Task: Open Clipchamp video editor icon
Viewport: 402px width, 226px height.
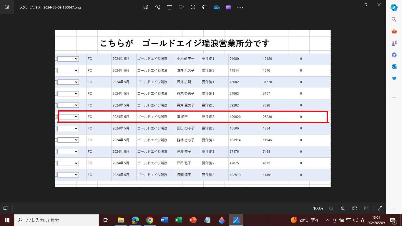Action: tap(228, 7)
